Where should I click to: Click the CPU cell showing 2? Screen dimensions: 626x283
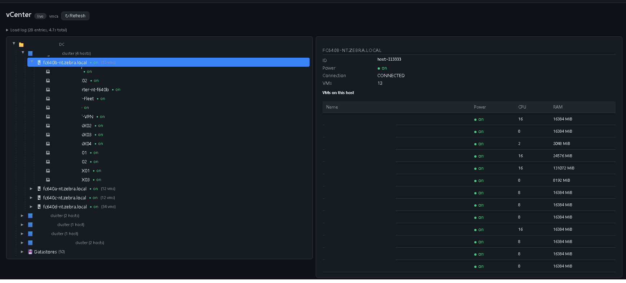(519, 143)
